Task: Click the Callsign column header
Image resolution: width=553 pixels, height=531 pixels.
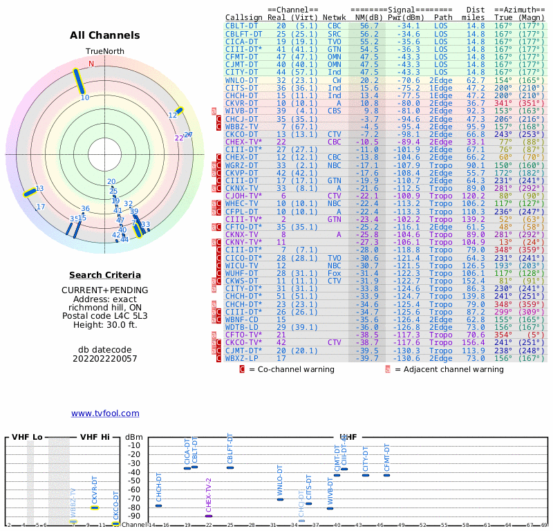Action: pyautogui.click(x=244, y=17)
